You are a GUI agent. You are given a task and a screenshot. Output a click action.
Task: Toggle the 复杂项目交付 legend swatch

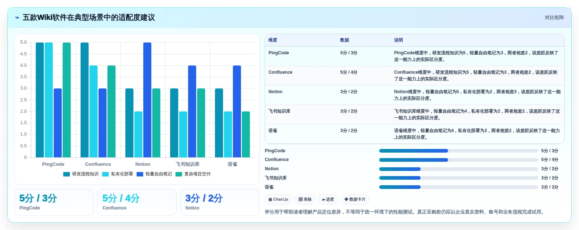pos(179,174)
